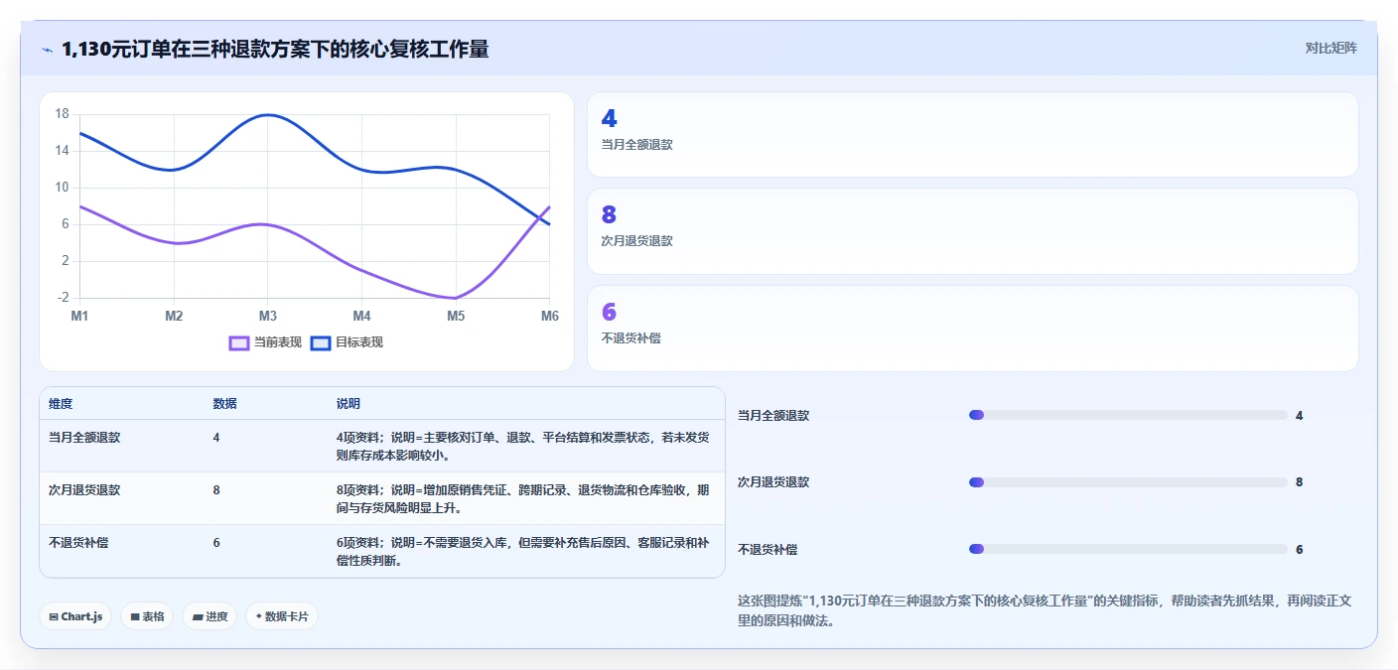Click the 不退货补偿 progress bar
This screenshot has width=1398, height=670.
[x=1128, y=549]
